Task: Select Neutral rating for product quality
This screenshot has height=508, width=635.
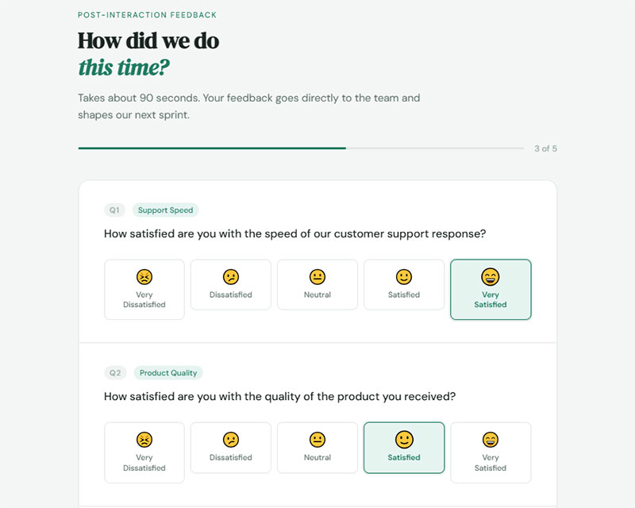Action: point(317,457)
